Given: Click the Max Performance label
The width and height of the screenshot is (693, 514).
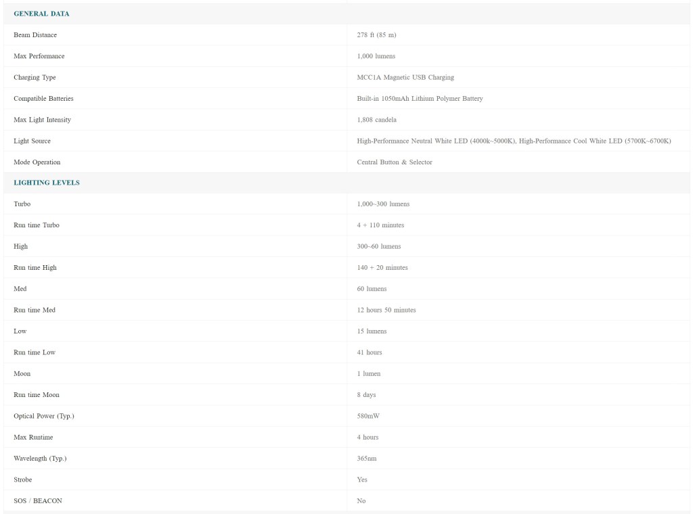Looking at the screenshot, I should point(39,56).
